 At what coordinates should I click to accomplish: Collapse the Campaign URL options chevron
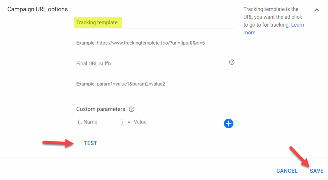[x=316, y=10]
